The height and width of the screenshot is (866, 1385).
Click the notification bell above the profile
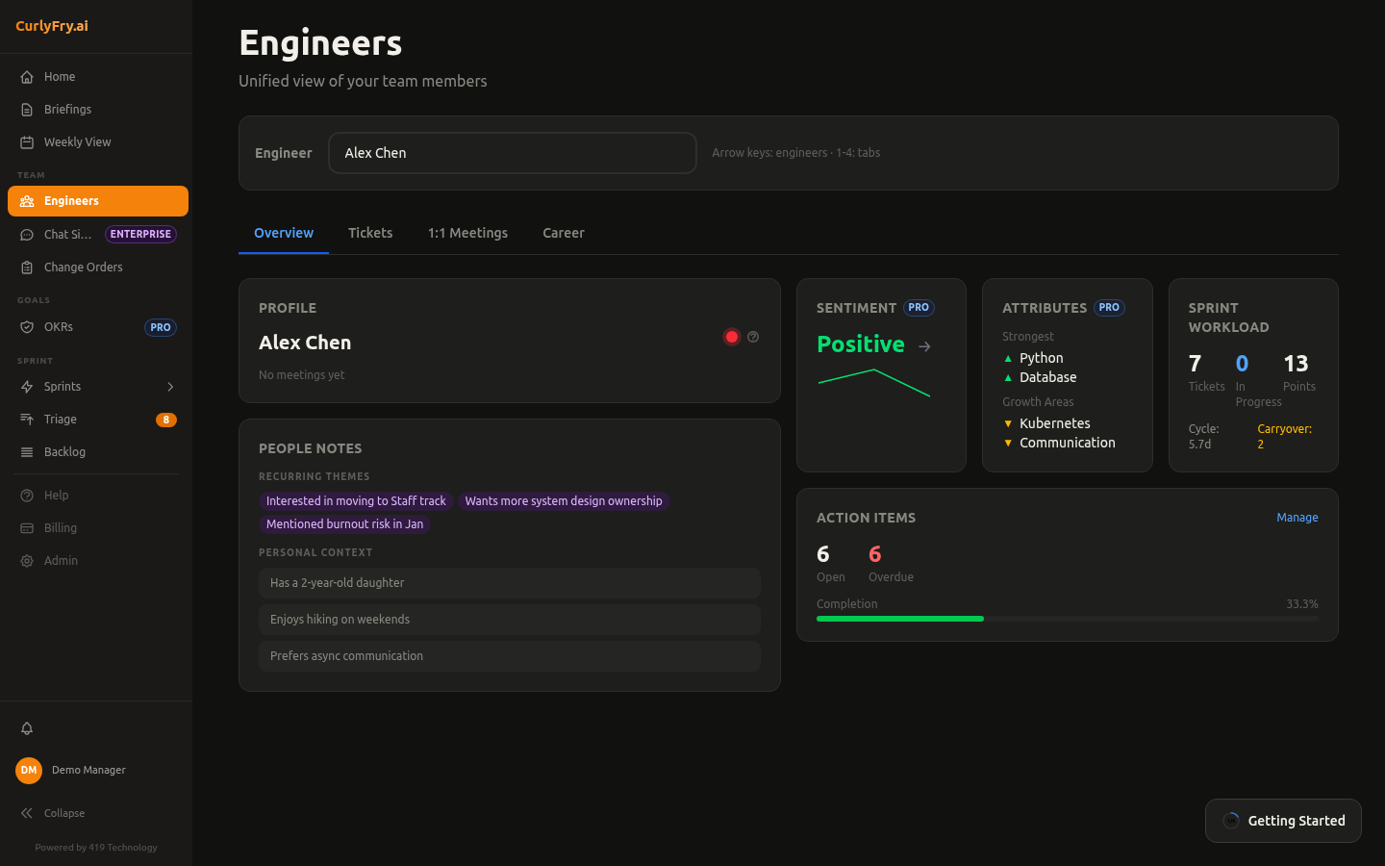coord(27,728)
